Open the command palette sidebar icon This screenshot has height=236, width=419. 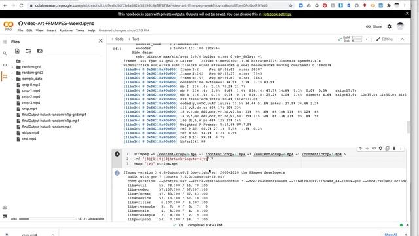(5, 207)
